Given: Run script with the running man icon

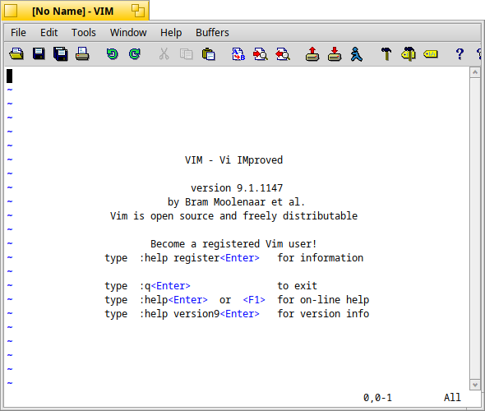Looking at the screenshot, I should [356, 54].
